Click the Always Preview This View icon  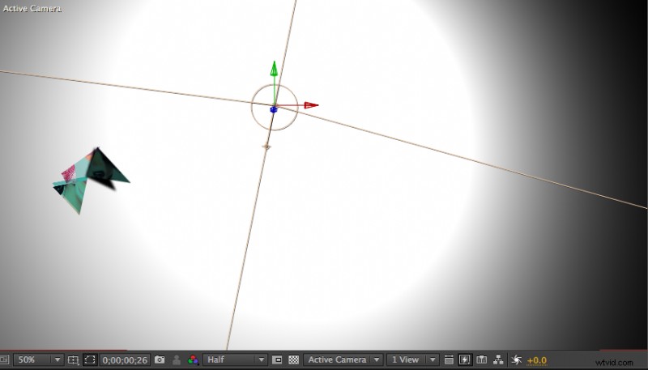coord(4,359)
